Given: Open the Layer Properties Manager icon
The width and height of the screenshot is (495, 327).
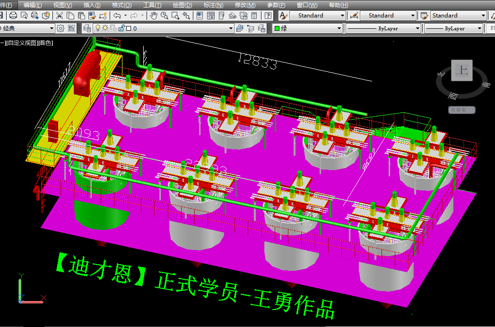Looking at the screenshot, I should (87, 28).
